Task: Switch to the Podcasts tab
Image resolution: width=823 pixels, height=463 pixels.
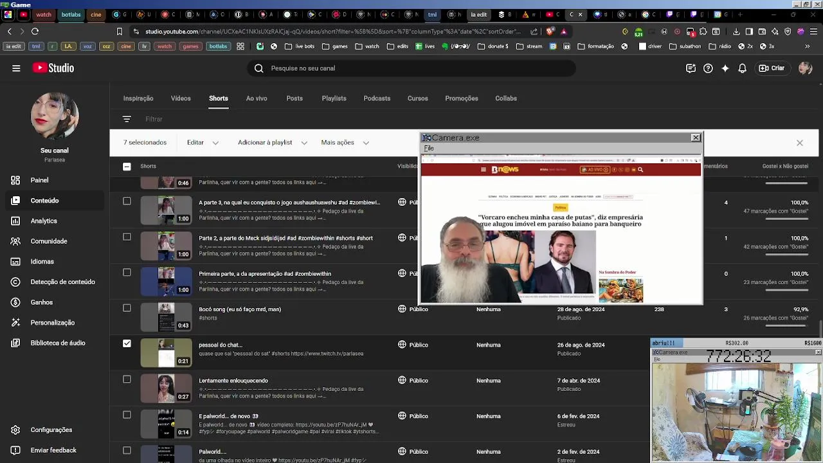Action: (377, 98)
